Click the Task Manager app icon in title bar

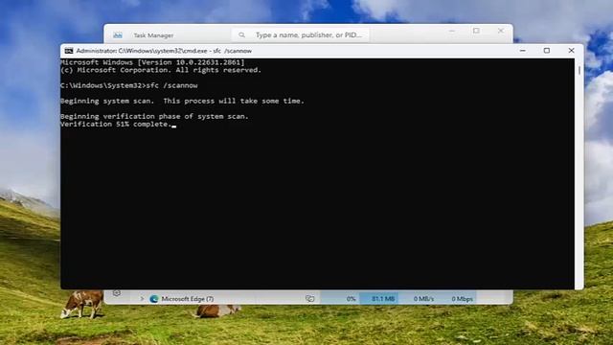point(118,35)
